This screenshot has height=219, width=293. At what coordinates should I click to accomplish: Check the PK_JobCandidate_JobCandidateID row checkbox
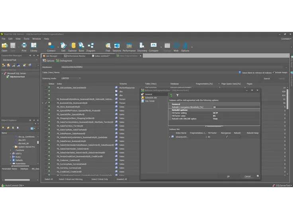point(46,88)
